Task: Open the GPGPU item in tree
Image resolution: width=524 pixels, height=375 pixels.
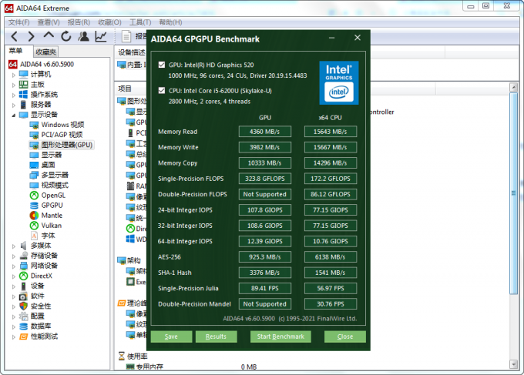Action: [52, 205]
